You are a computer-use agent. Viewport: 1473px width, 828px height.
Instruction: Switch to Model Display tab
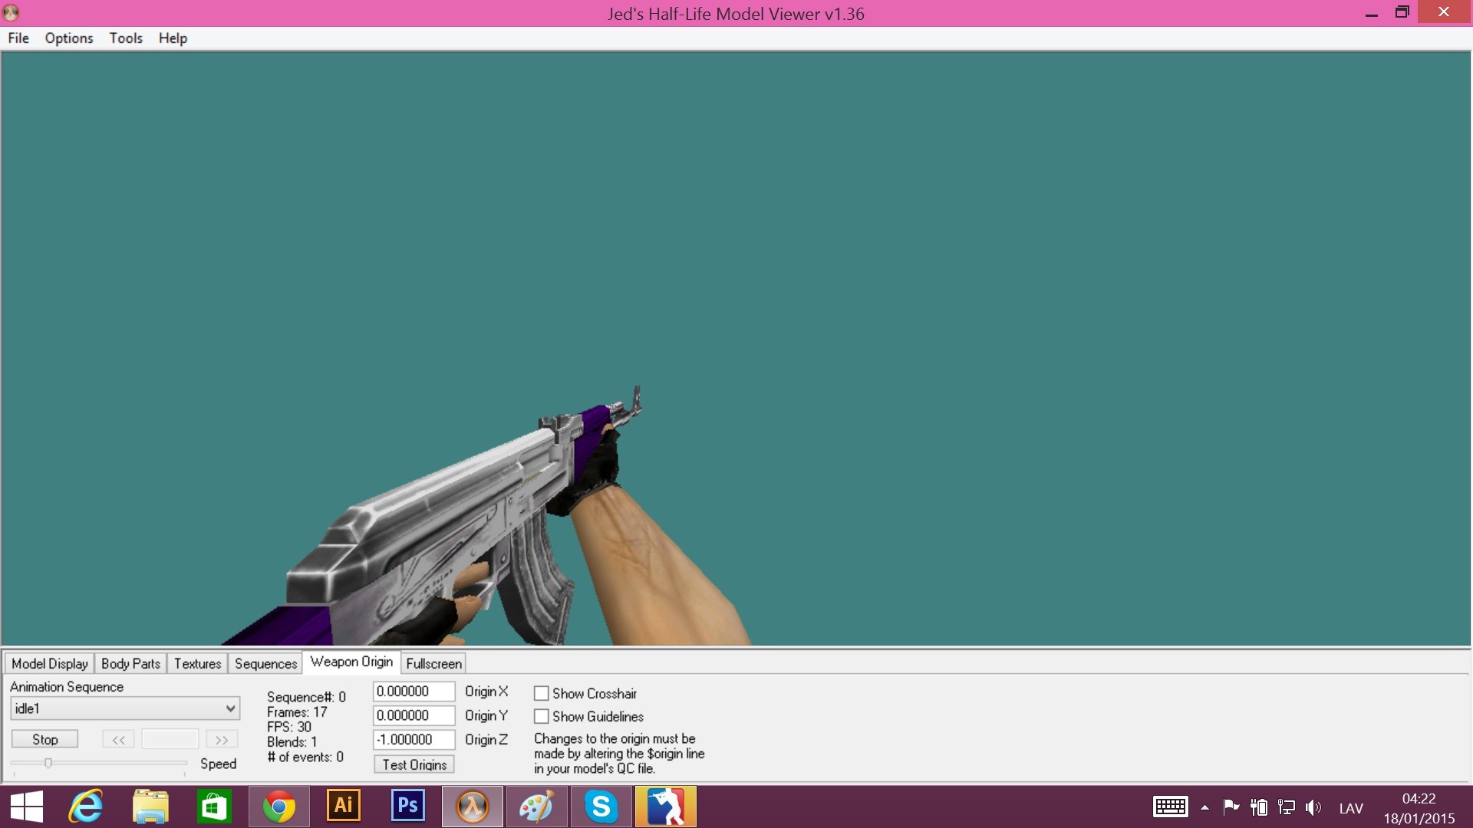coord(50,663)
